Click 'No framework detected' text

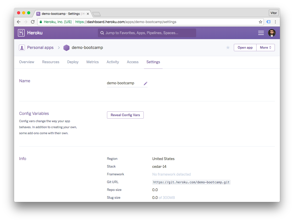(171, 174)
